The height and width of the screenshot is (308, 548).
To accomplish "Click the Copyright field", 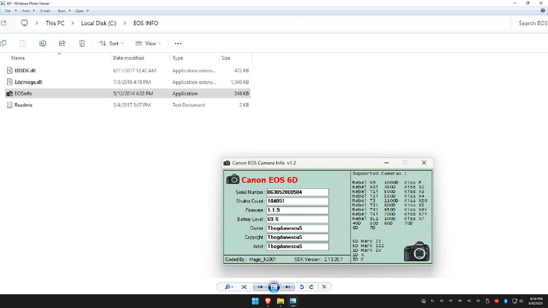I will pos(298,237).
